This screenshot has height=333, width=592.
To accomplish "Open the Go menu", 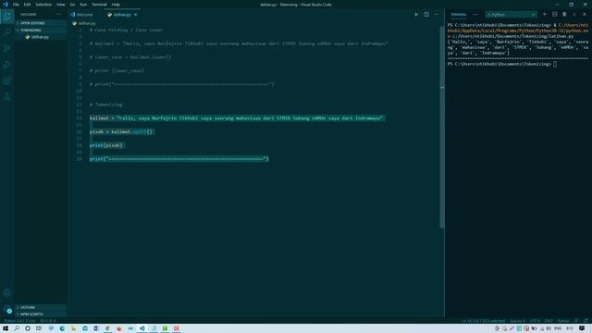I will (x=72, y=5).
